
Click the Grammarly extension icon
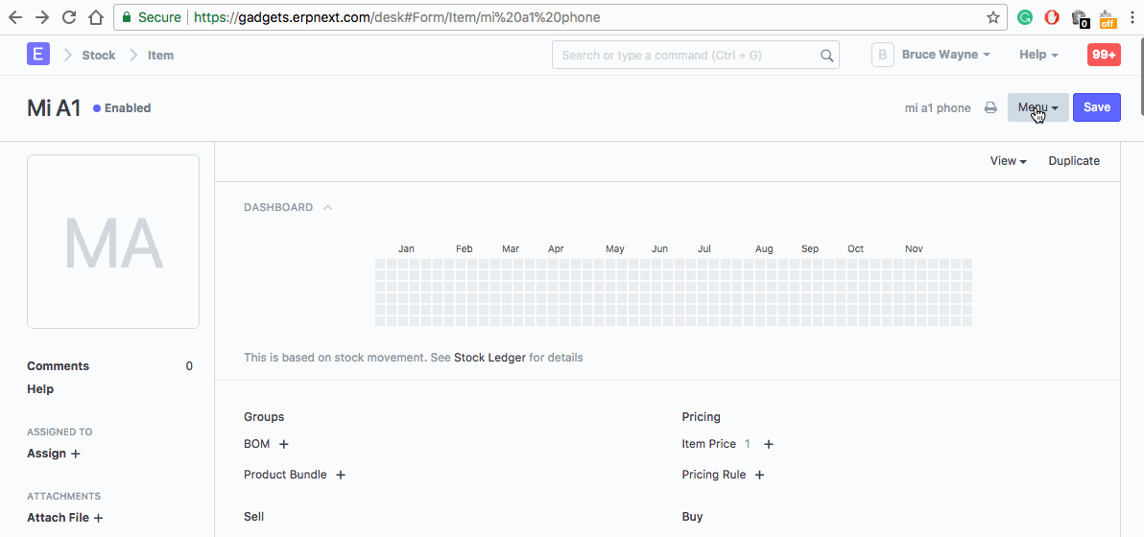pyautogui.click(x=1025, y=17)
